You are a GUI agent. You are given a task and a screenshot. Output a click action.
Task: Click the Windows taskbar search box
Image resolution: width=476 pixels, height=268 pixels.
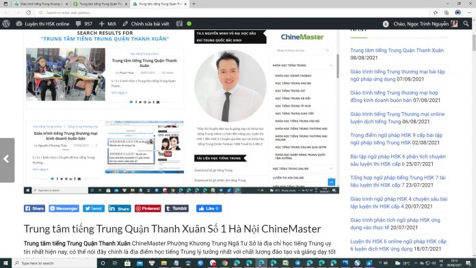click(54, 263)
